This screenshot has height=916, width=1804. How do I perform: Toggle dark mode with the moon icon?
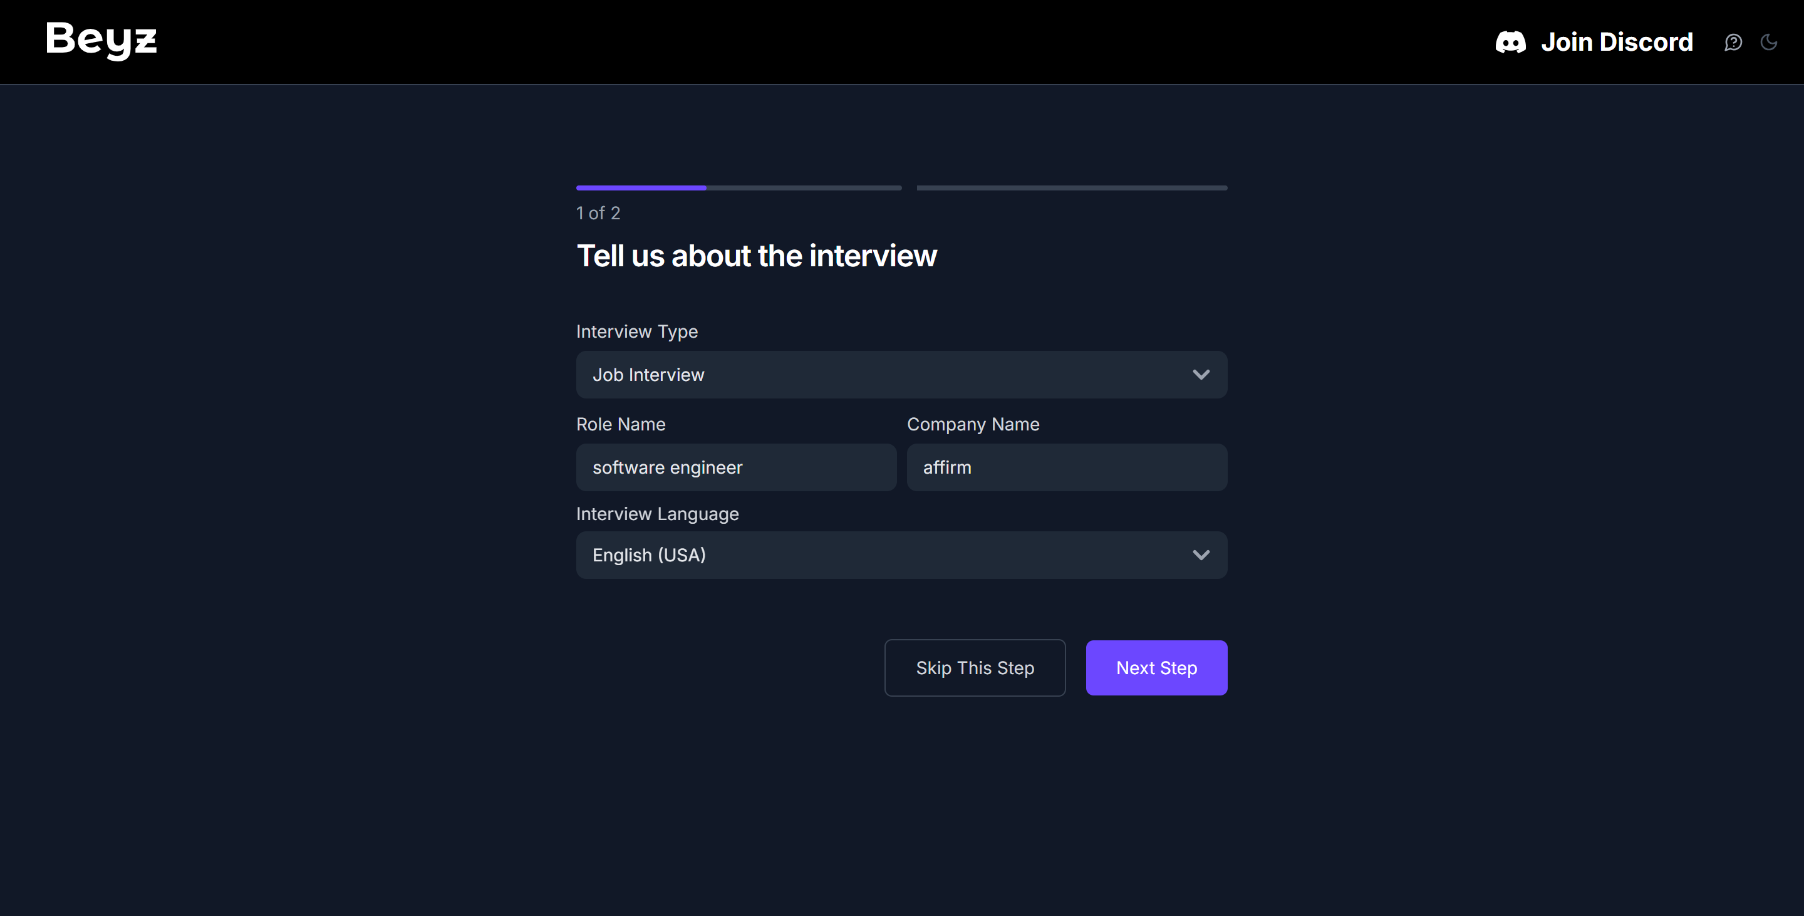(1768, 42)
